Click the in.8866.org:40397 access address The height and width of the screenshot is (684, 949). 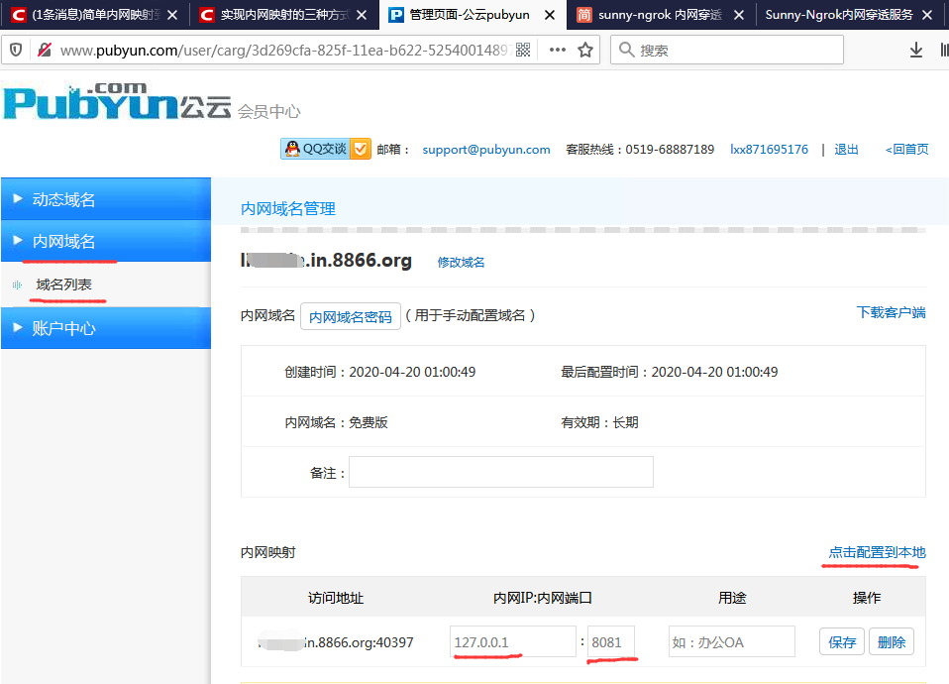coord(336,642)
